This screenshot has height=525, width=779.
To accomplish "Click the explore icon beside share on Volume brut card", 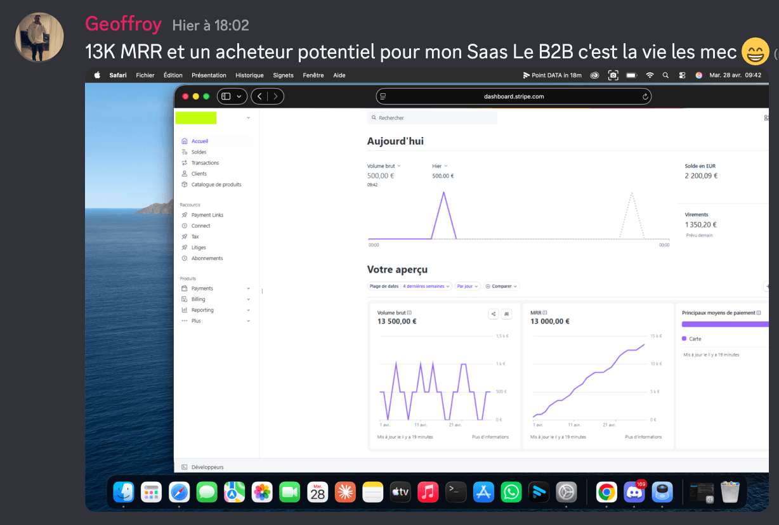I will click(x=507, y=314).
